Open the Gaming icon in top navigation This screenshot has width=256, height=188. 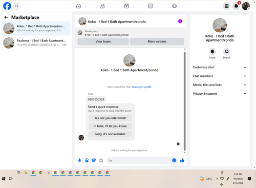[174, 6]
